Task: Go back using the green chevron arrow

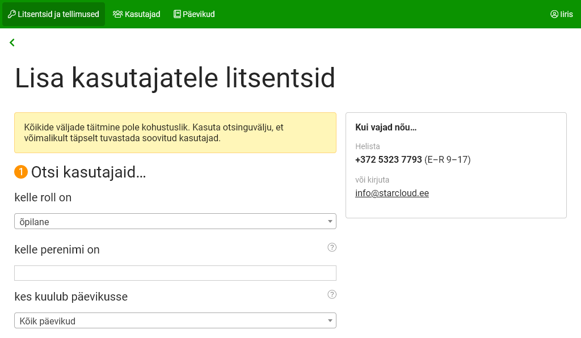Action: pos(12,43)
